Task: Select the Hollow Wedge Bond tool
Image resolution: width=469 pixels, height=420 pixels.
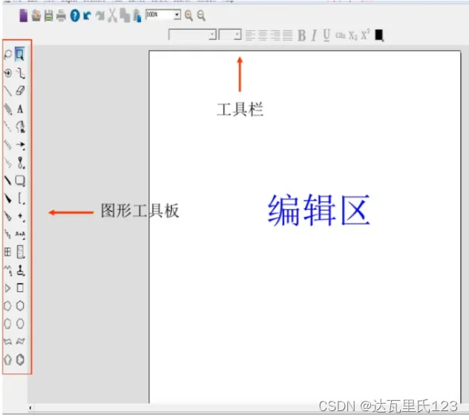Action: 7,216
